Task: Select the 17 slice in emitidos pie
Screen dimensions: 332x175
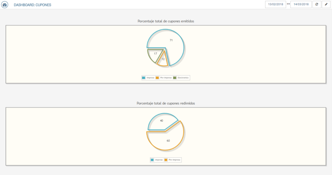Action: 154,54
